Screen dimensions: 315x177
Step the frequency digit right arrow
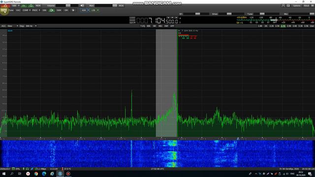point(176,18)
